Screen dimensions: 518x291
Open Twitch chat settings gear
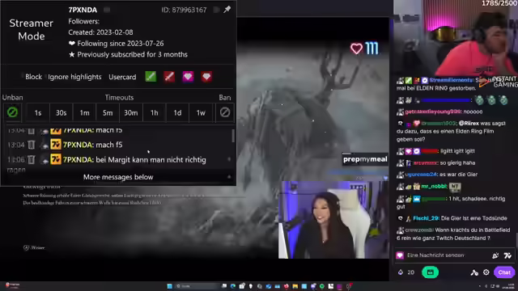(x=486, y=272)
